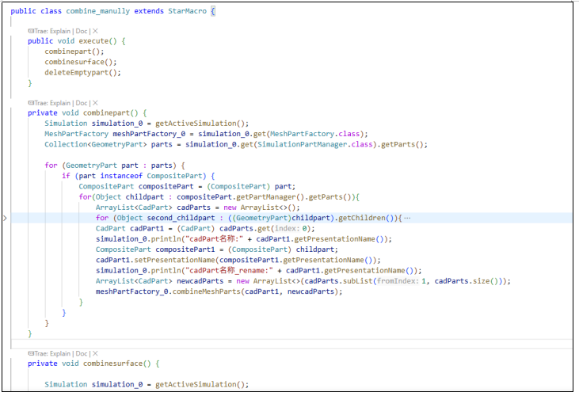Click 'public void execute()' method name
The image size is (579, 396).
[93, 41]
